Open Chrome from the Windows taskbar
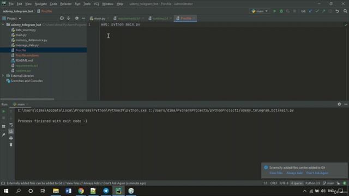 81,191
